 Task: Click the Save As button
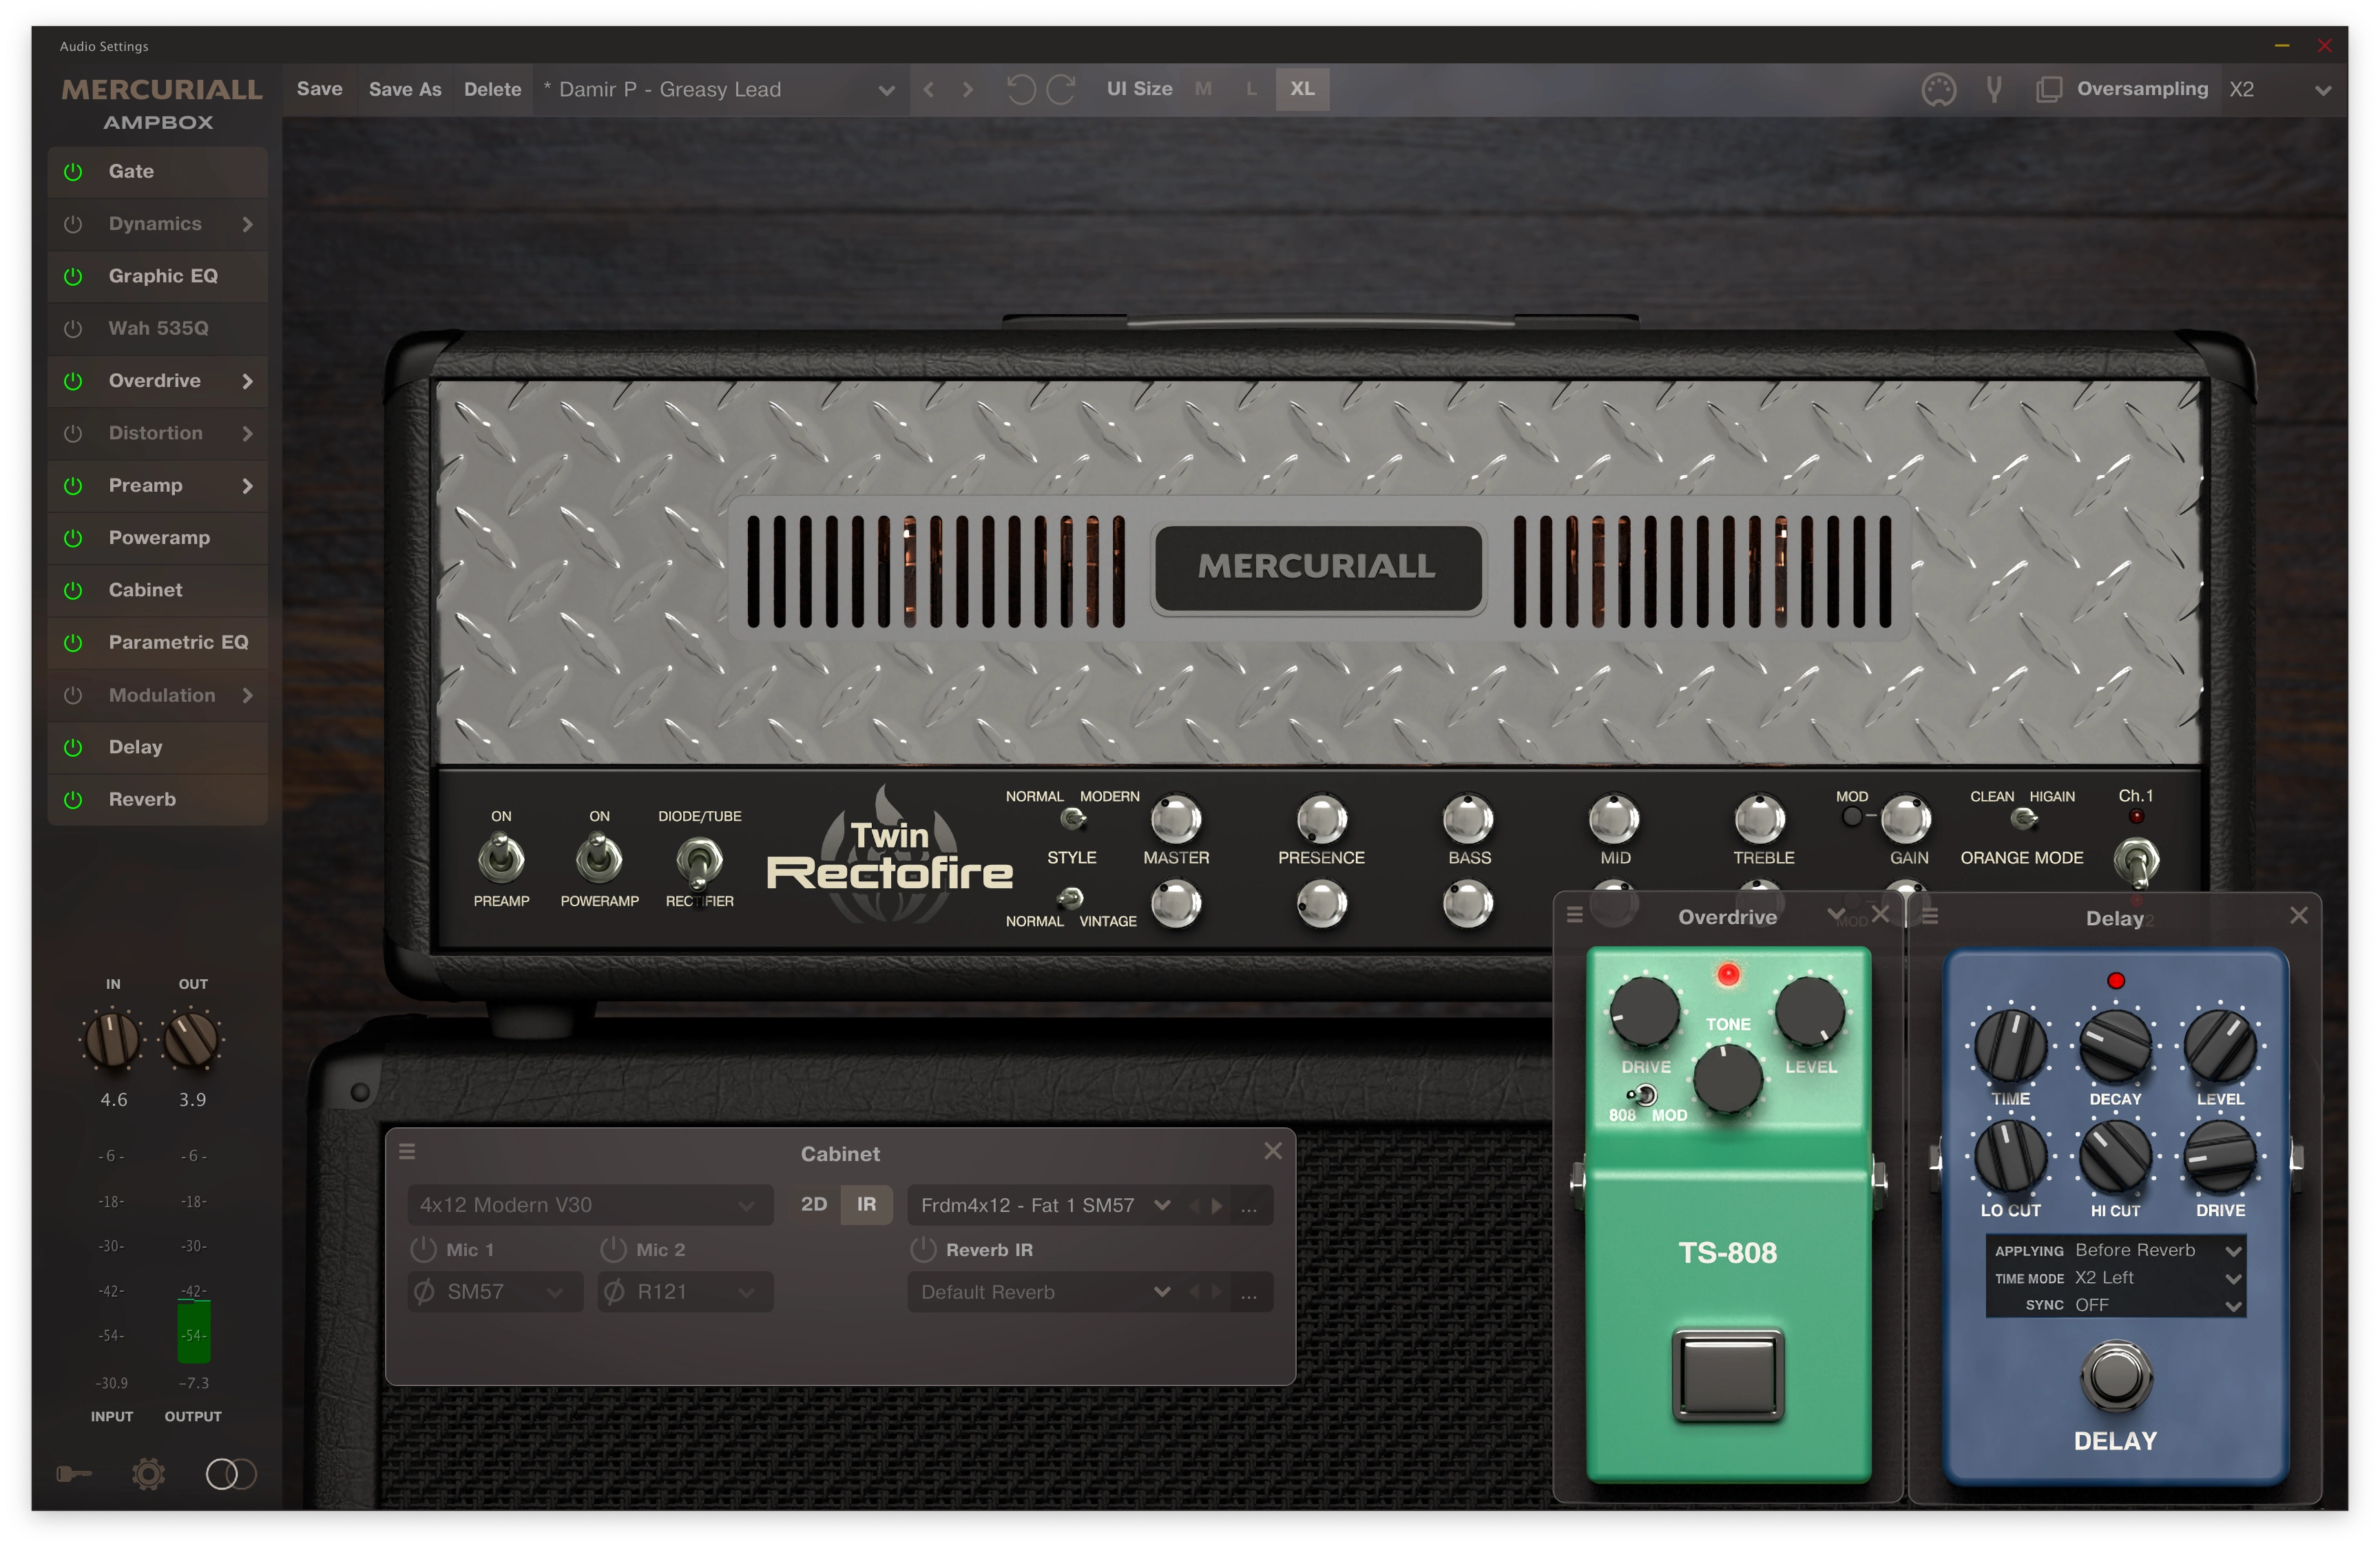pyautogui.click(x=405, y=89)
